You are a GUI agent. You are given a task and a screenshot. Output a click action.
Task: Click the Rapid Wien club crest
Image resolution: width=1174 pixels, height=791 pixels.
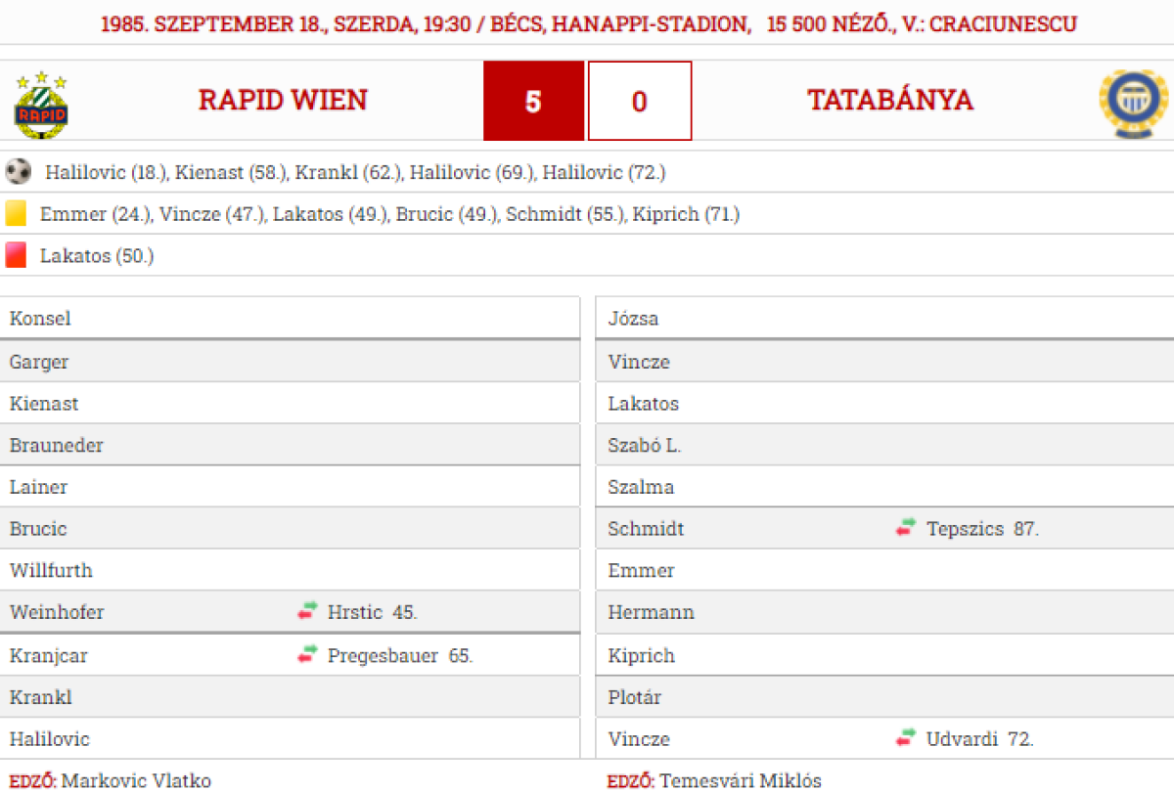click(41, 104)
